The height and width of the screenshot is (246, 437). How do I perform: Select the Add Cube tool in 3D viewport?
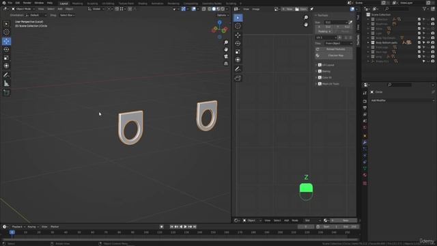pos(6,93)
